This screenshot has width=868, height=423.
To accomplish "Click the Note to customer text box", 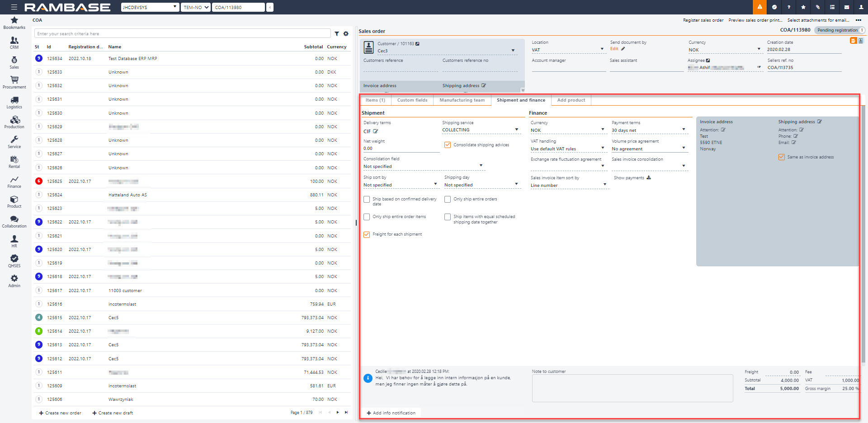I will point(632,388).
